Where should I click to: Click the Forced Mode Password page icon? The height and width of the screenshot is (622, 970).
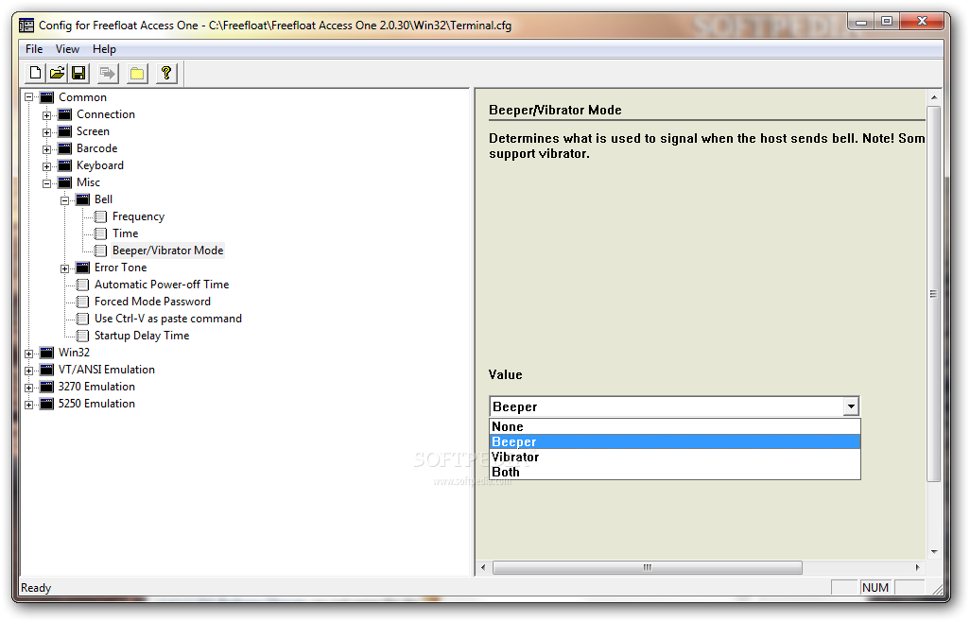(82, 302)
